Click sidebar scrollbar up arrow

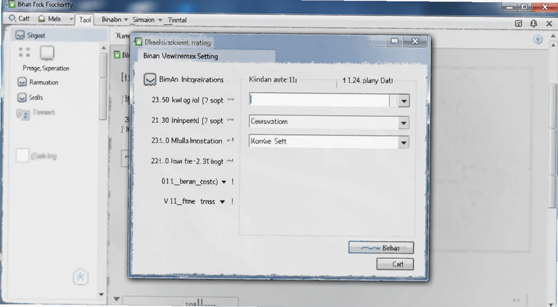pyautogui.click(x=103, y=47)
